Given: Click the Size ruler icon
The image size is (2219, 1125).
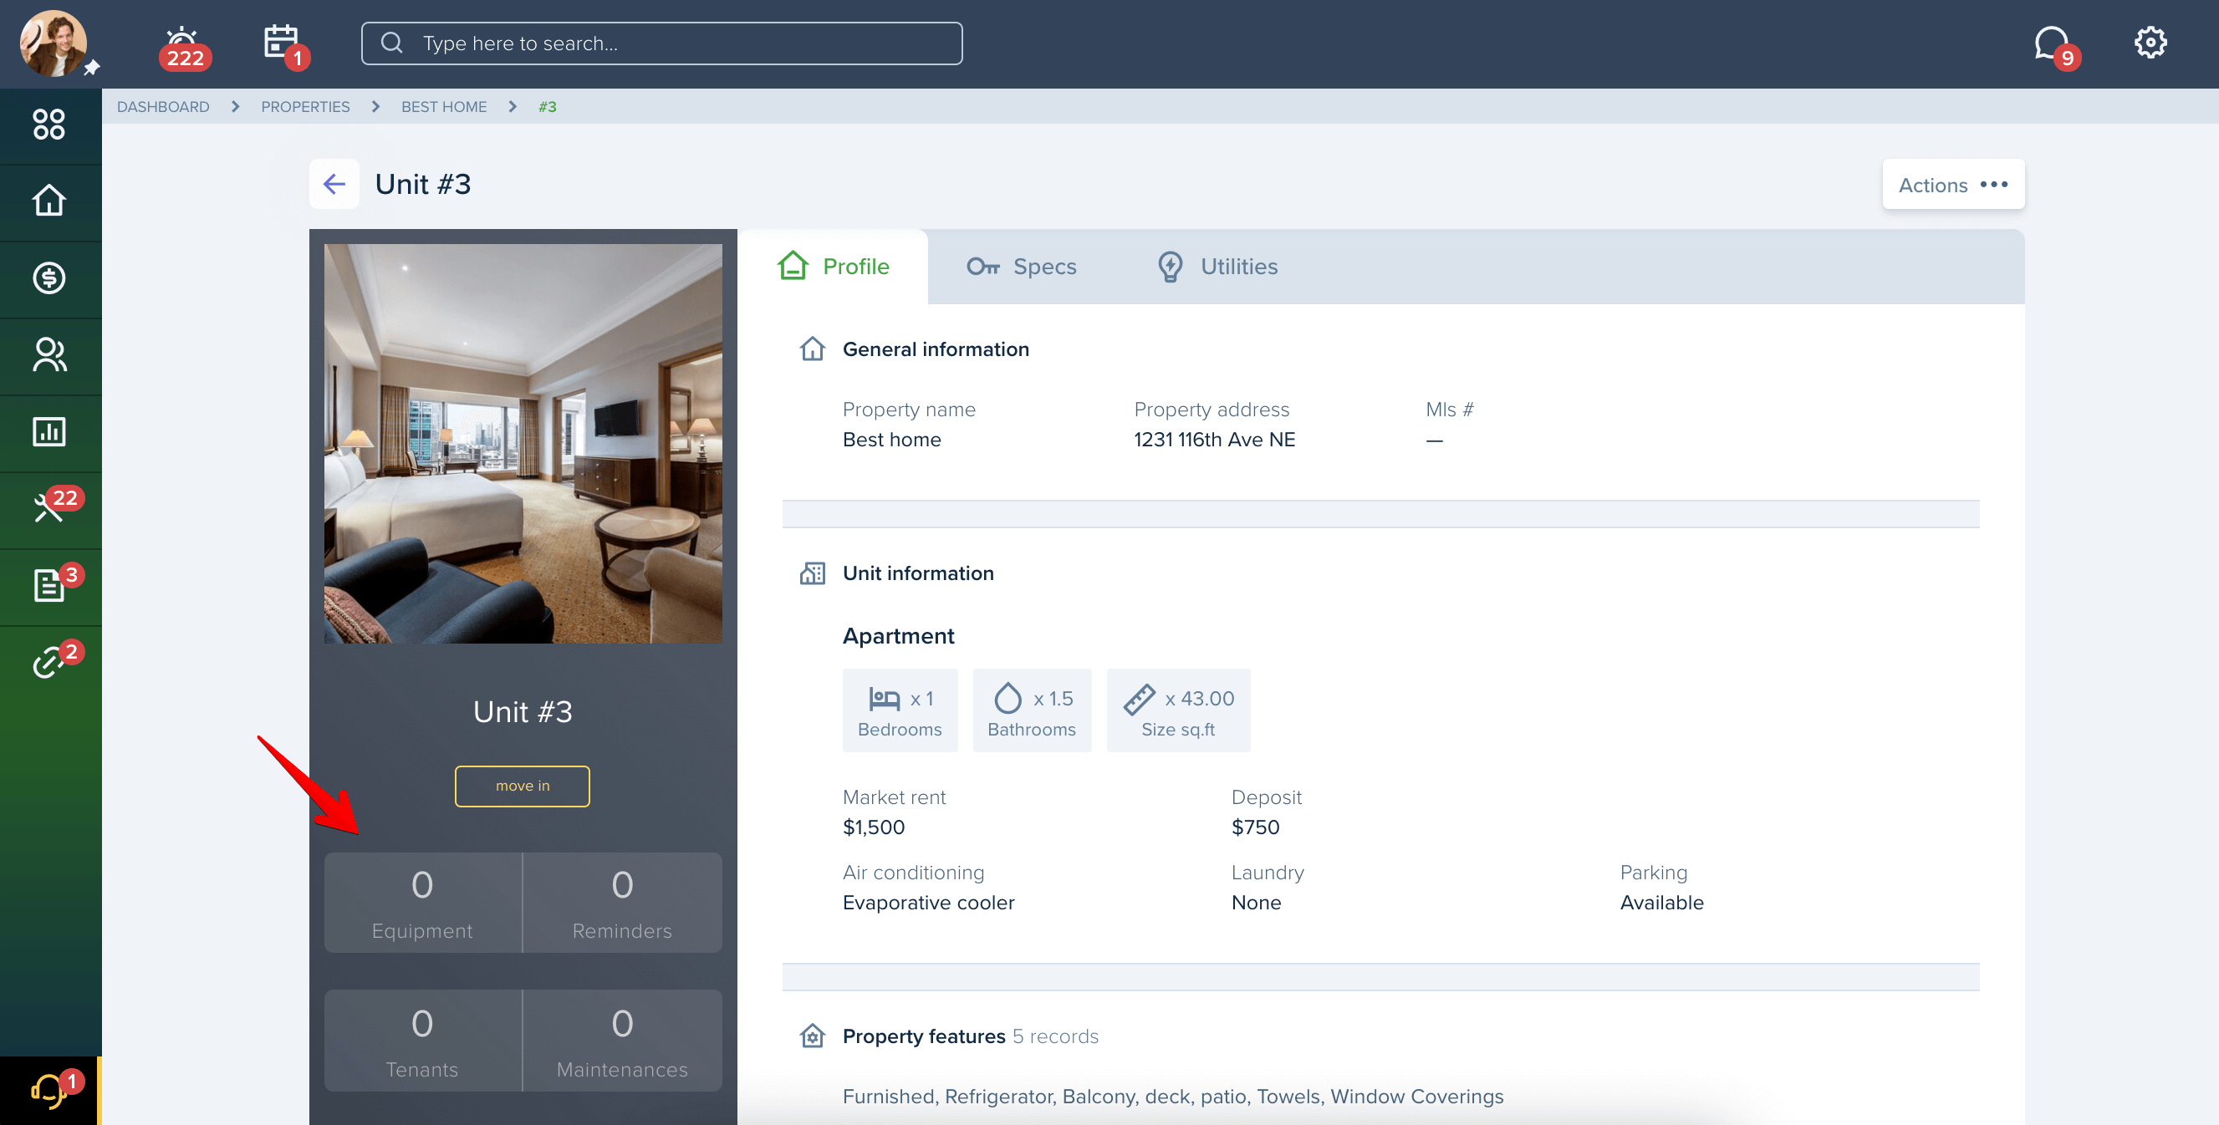Looking at the screenshot, I should (x=1139, y=699).
